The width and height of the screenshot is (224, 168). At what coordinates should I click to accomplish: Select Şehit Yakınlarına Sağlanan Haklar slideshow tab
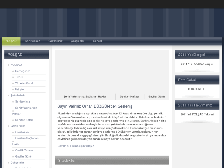[x=85, y=97]
